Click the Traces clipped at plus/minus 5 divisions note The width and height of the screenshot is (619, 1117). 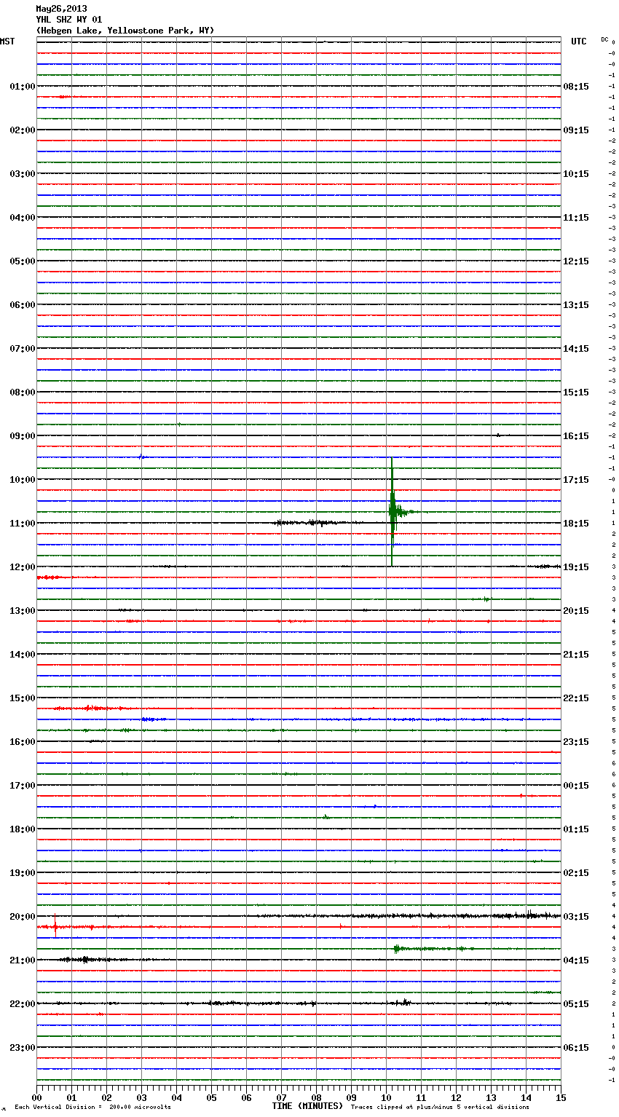(440, 1108)
